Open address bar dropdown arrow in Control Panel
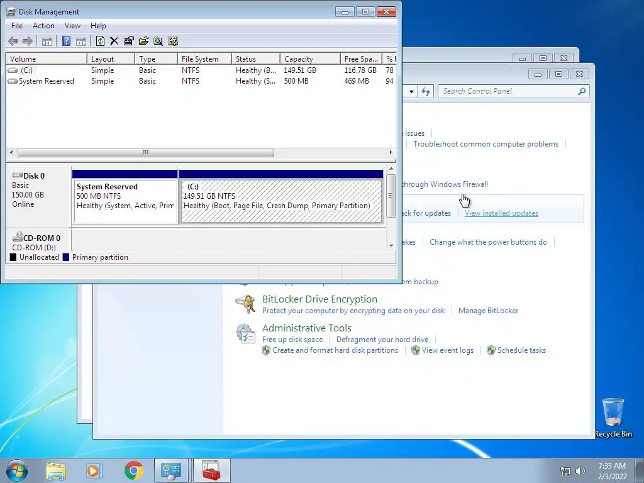The height and width of the screenshot is (483, 644). [x=411, y=91]
